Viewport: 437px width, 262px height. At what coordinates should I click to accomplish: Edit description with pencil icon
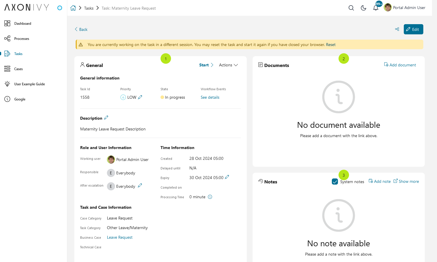[106, 118]
